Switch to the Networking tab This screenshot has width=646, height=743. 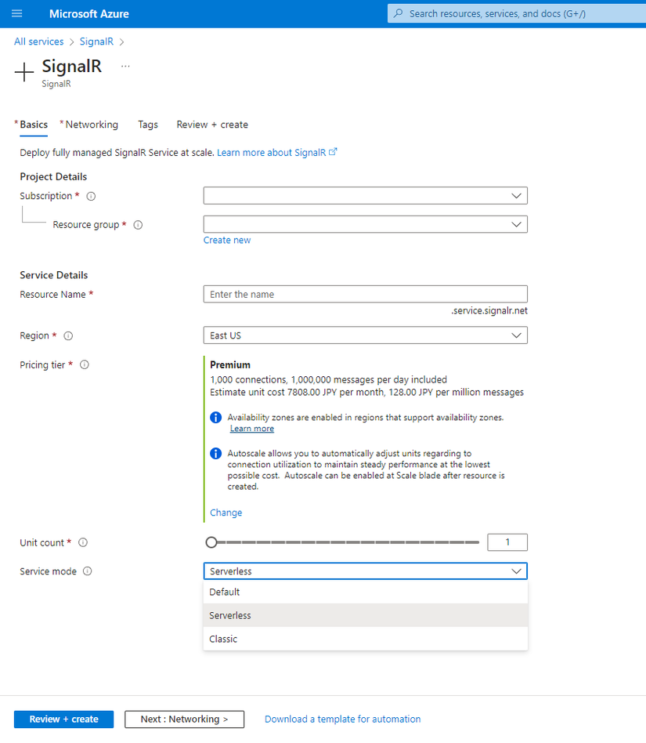(x=92, y=125)
